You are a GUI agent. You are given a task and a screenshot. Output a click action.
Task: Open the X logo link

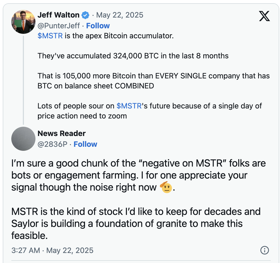[x=264, y=16]
